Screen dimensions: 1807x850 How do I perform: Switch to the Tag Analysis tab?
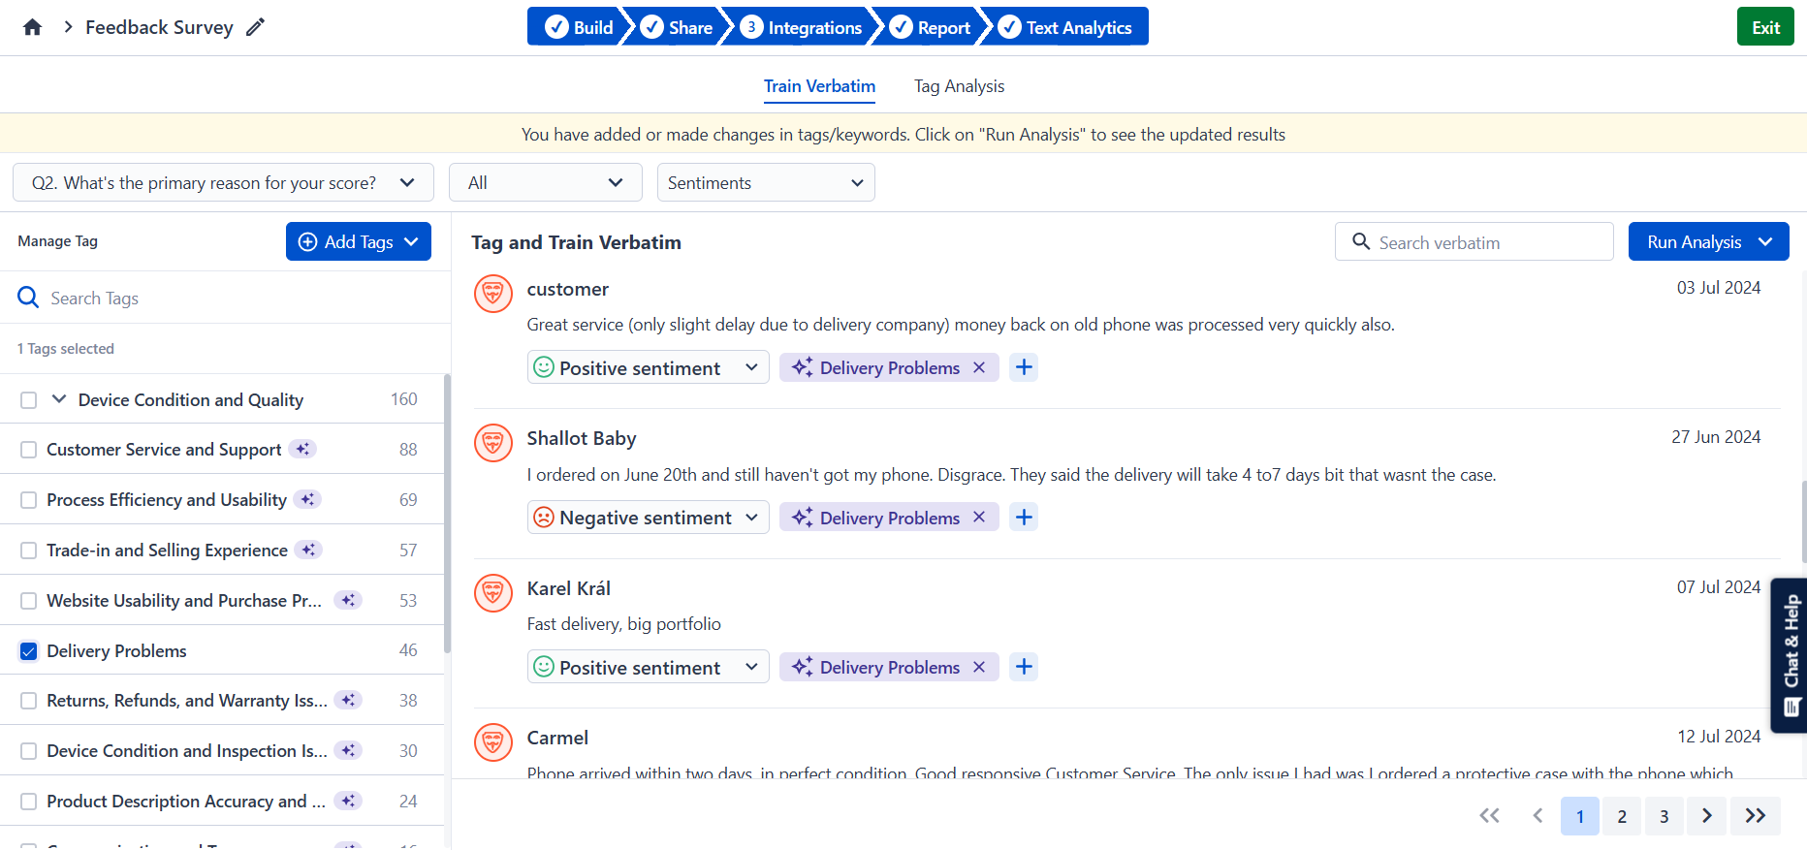(959, 86)
